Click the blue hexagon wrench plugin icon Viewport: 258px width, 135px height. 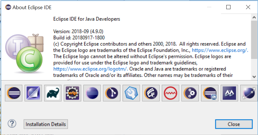(x=131, y=93)
